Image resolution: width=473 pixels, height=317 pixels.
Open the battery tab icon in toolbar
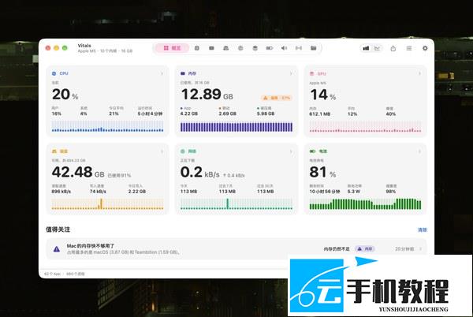[270, 48]
